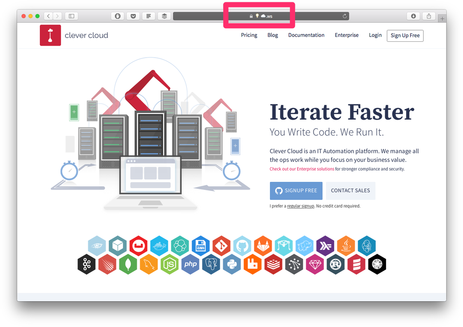Open Safari downloads button
The width and height of the screenshot is (463, 327).
(x=413, y=16)
